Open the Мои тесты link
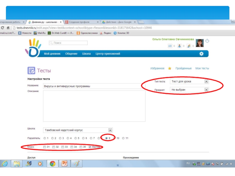 [202, 68]
